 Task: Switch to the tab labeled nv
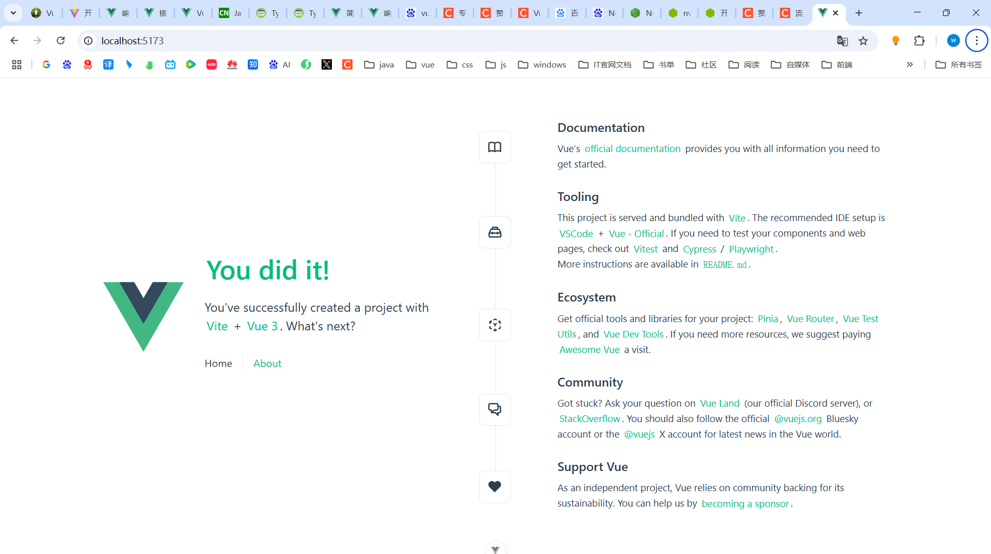click(679, 13)
